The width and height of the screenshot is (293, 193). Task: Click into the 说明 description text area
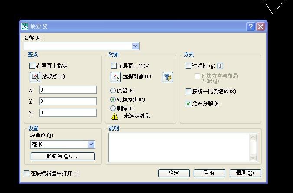179,147
